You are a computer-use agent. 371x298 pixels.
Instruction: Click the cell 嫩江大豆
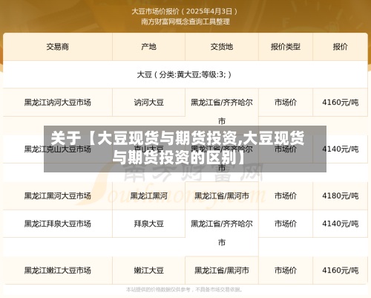point(148,271)
